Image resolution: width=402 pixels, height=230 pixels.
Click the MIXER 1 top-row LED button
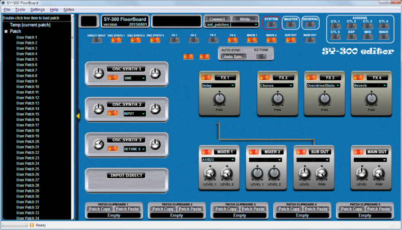point(252,40)
